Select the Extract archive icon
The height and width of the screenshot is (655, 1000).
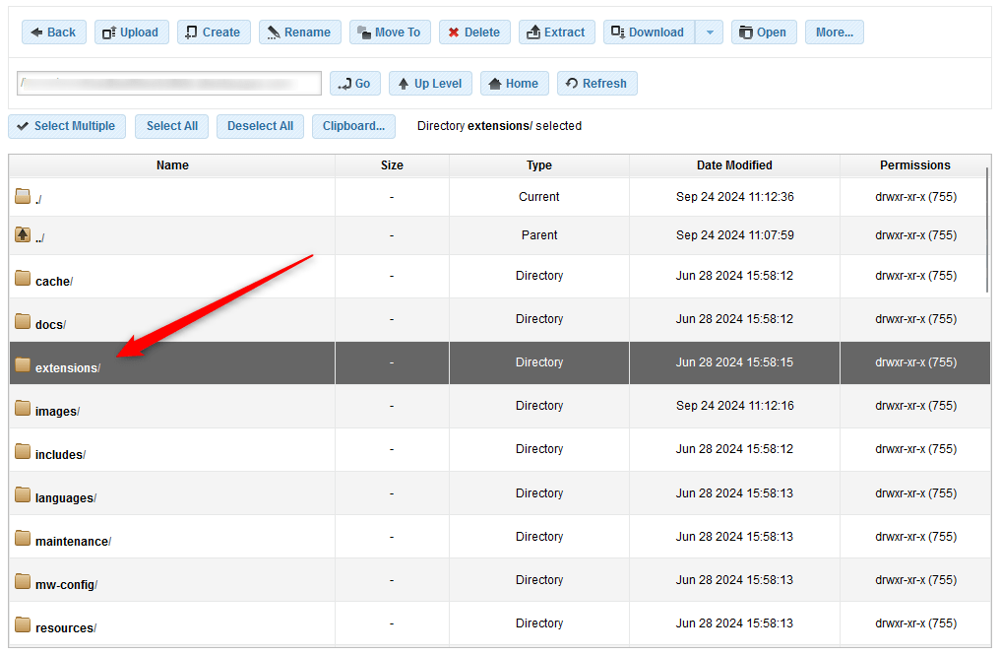coord(532,32)
